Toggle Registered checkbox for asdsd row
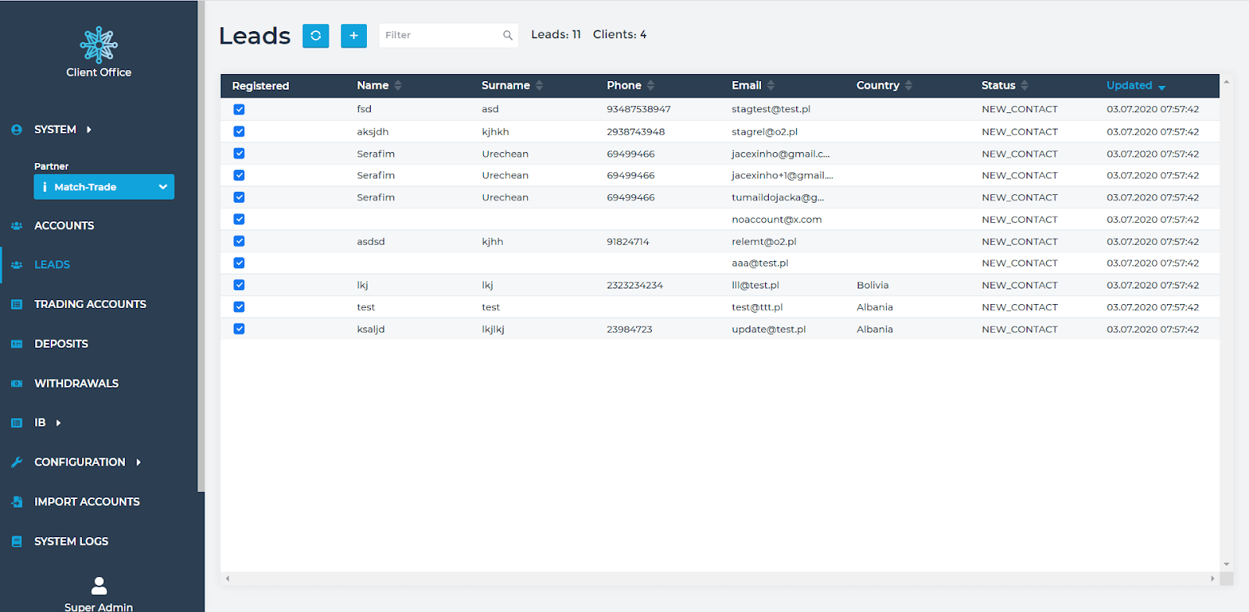This screenshot has height=612, width=1249. click(239, 242)
